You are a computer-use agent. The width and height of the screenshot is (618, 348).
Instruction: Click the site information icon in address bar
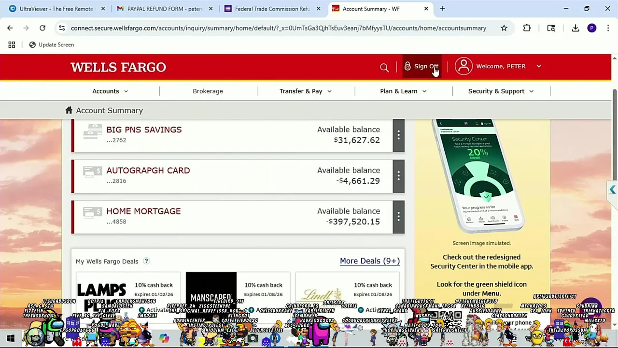coord(62,28)
